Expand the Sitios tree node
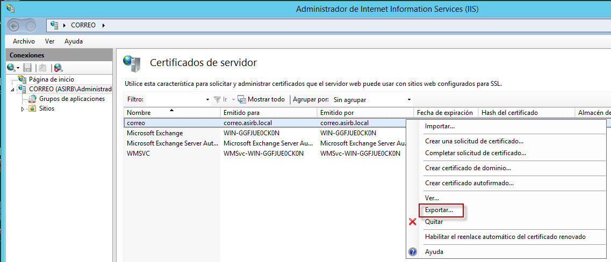Image resolution: width=611 pixels, height=262 pixels. point(23,109)
